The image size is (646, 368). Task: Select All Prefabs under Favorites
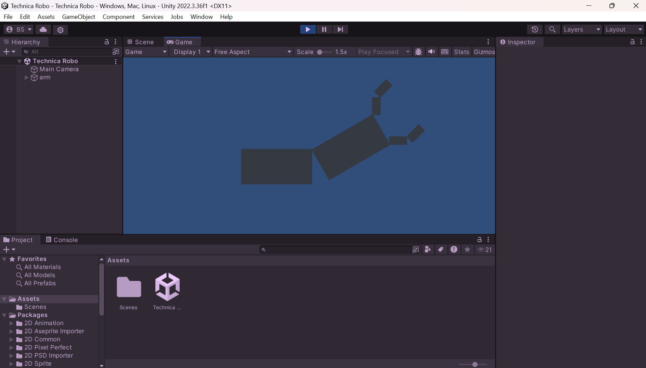40,283
